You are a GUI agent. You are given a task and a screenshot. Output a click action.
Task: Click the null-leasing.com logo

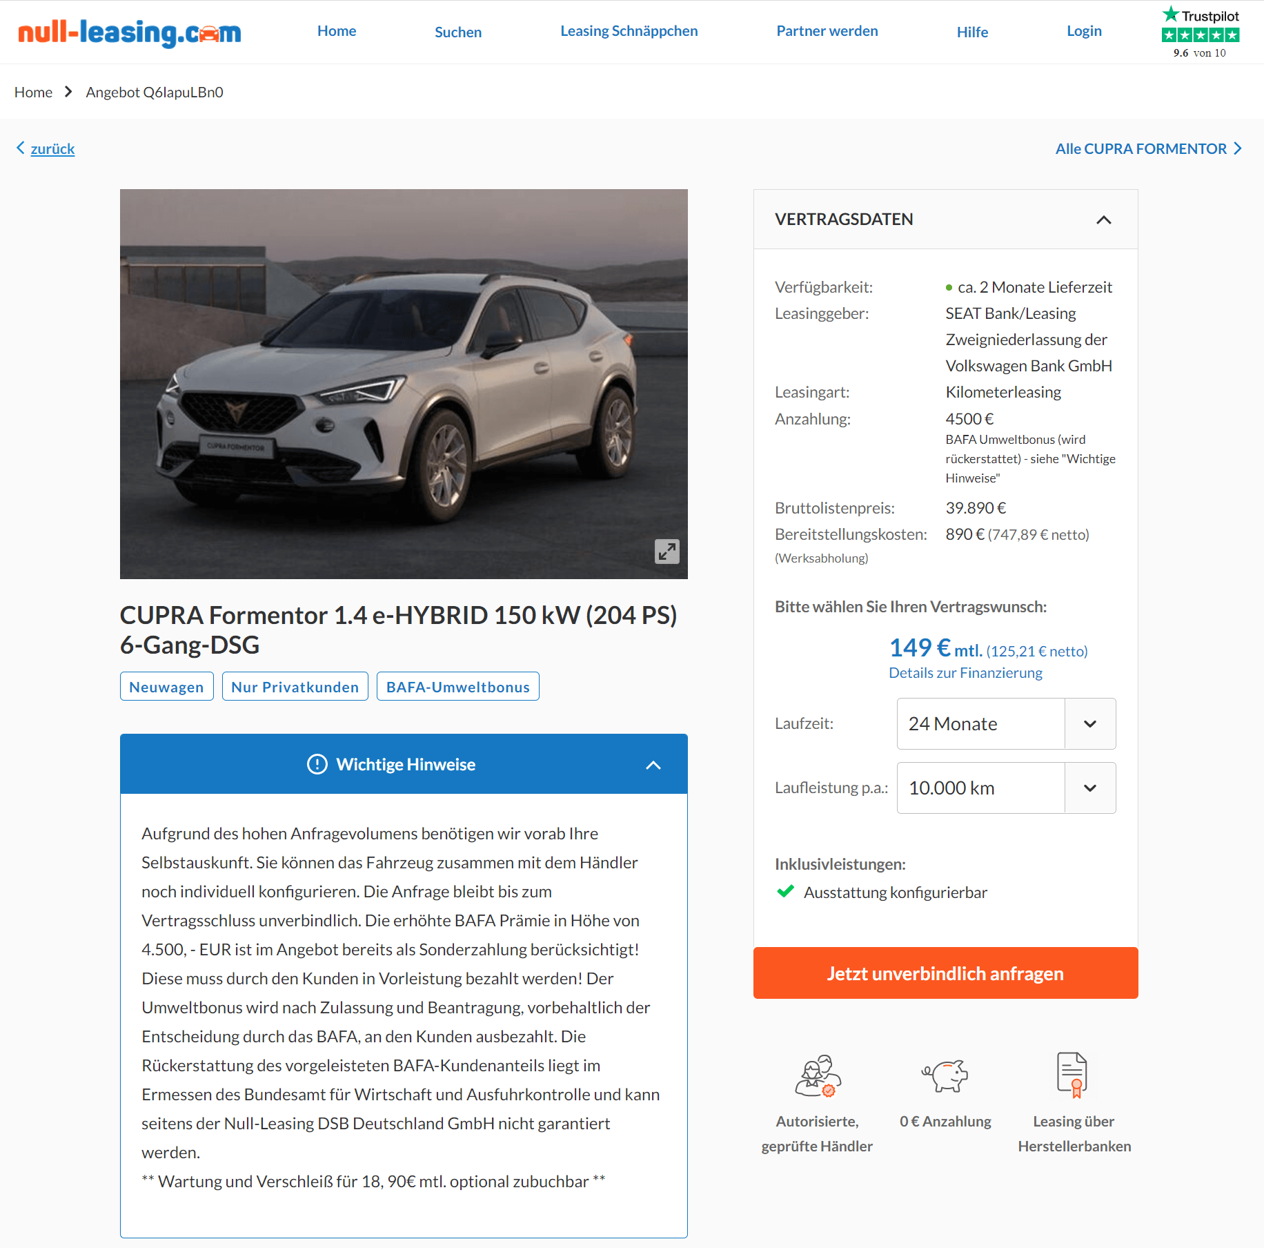130,32
